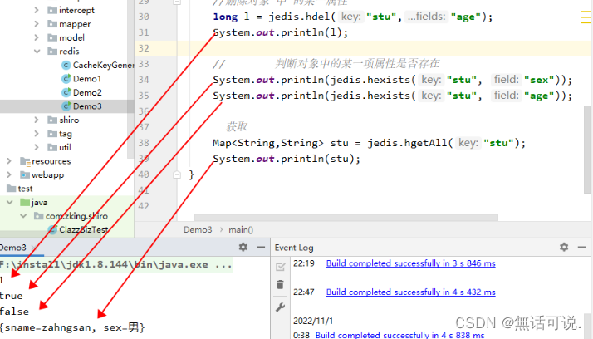Open Run panel settings gear

[243, 247]
